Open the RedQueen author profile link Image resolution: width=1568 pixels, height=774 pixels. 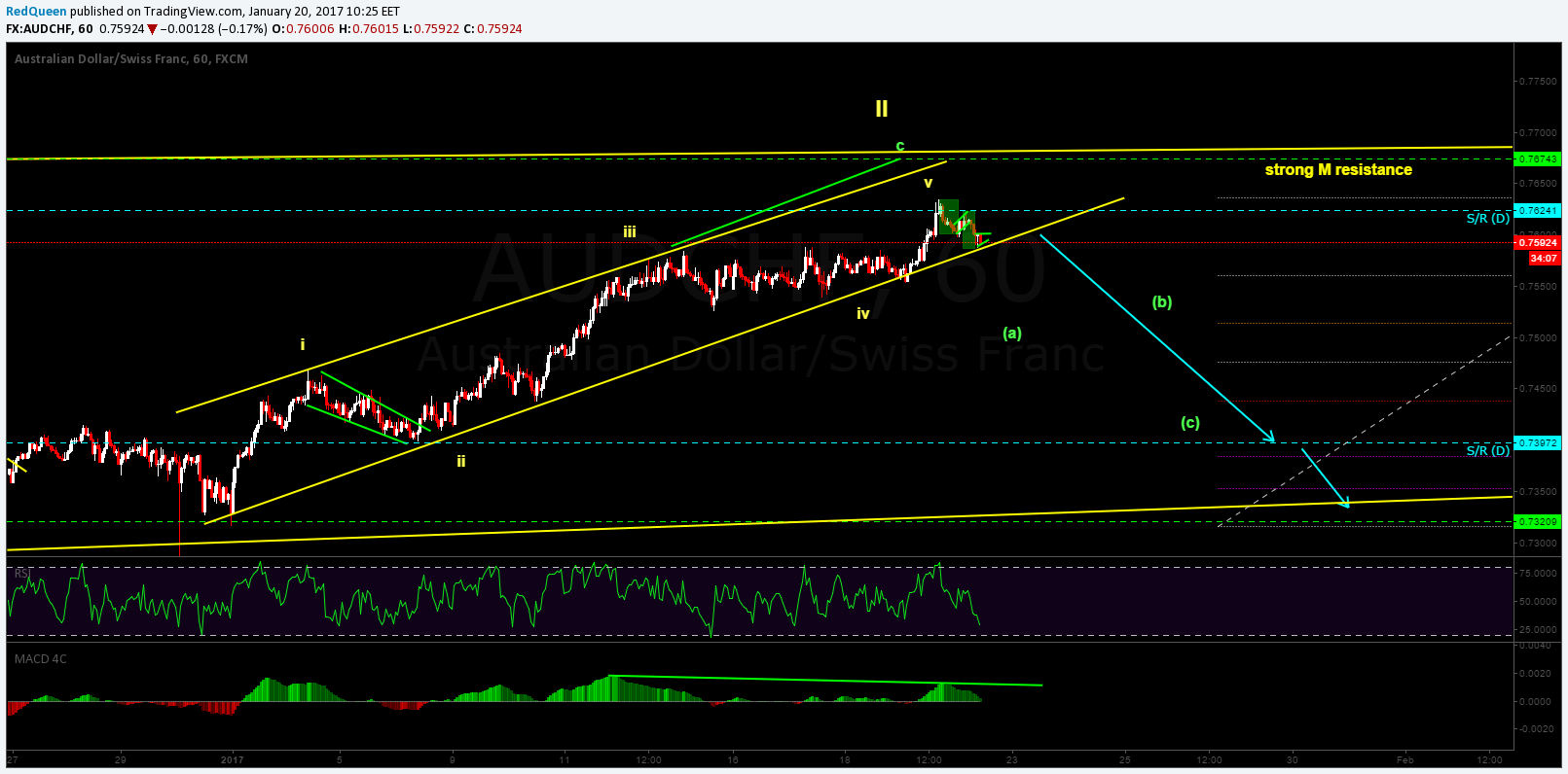point(37,12)
